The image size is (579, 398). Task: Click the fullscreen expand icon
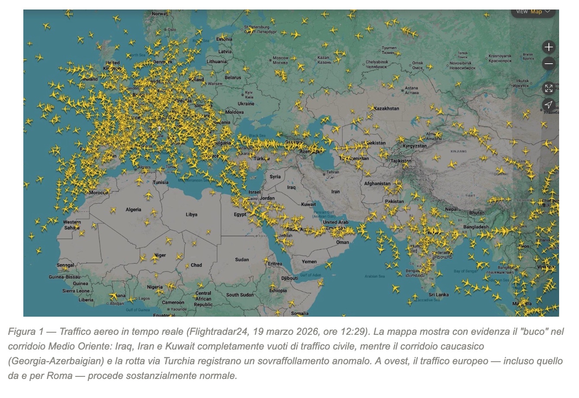click(549, 88)
